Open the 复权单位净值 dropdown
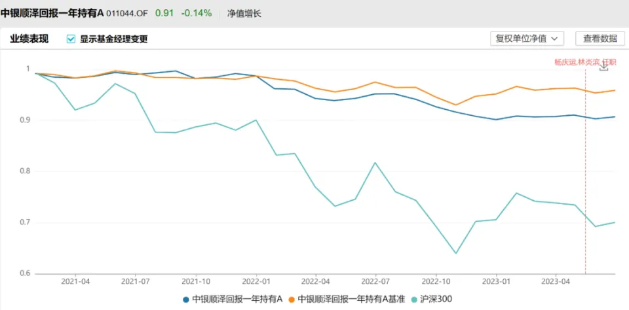The image size is (629, 310). pos(527,39)
